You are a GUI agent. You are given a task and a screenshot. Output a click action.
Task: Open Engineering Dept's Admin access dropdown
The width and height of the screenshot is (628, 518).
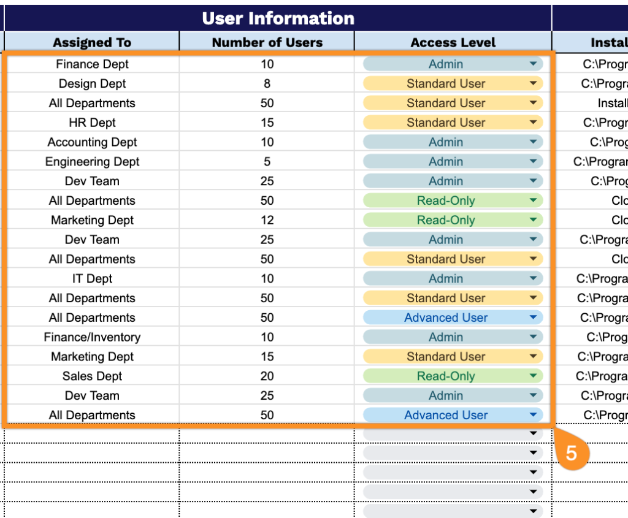pyautogui.click(x=532, y=162)
